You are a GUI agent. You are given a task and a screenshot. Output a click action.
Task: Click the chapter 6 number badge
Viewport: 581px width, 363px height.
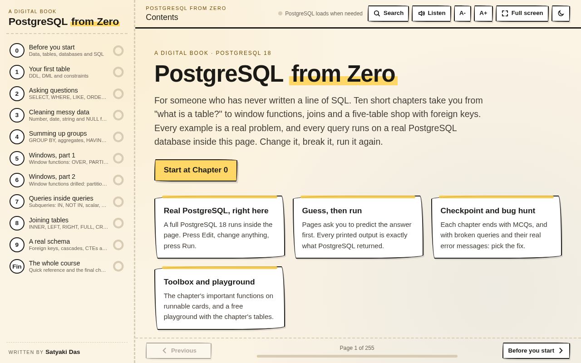point(17,180)
